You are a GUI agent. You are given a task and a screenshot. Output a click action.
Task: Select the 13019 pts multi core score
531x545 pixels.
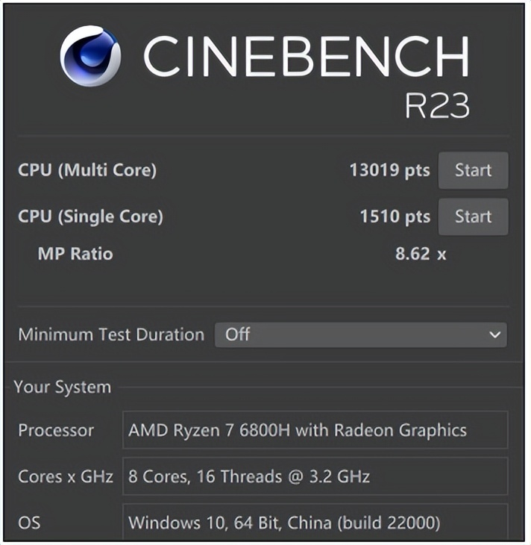click(389, 170)
